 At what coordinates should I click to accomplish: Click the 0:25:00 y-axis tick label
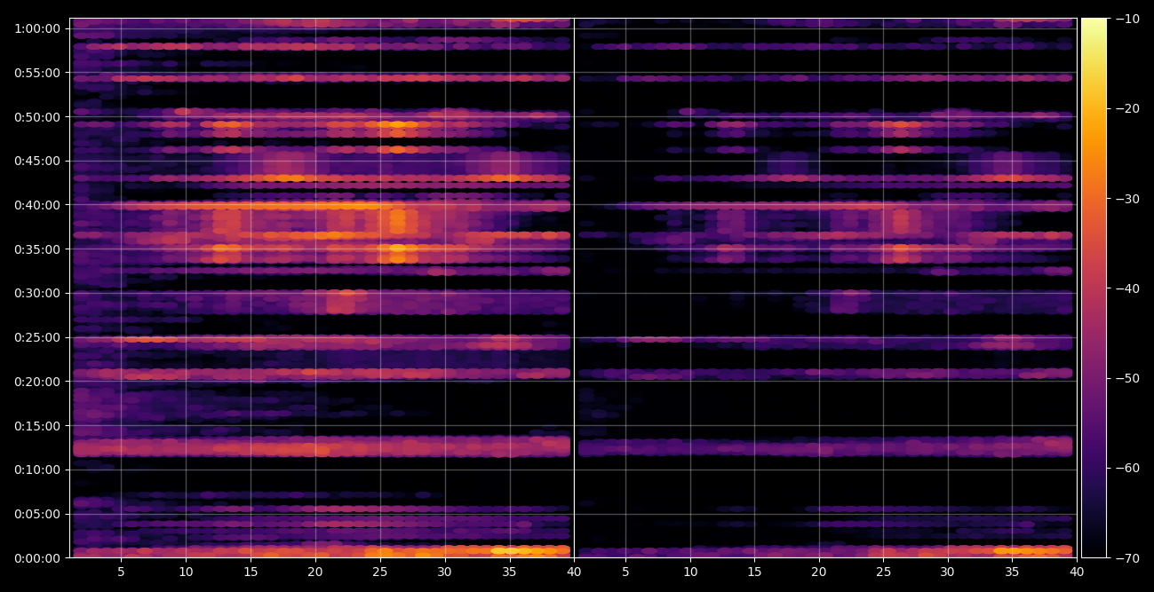pyautogui.click(x=37, y=337)
